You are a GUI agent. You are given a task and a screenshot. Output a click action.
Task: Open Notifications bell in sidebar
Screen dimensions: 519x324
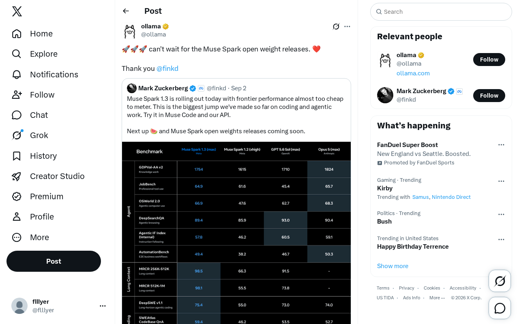[x=17, y=75]
